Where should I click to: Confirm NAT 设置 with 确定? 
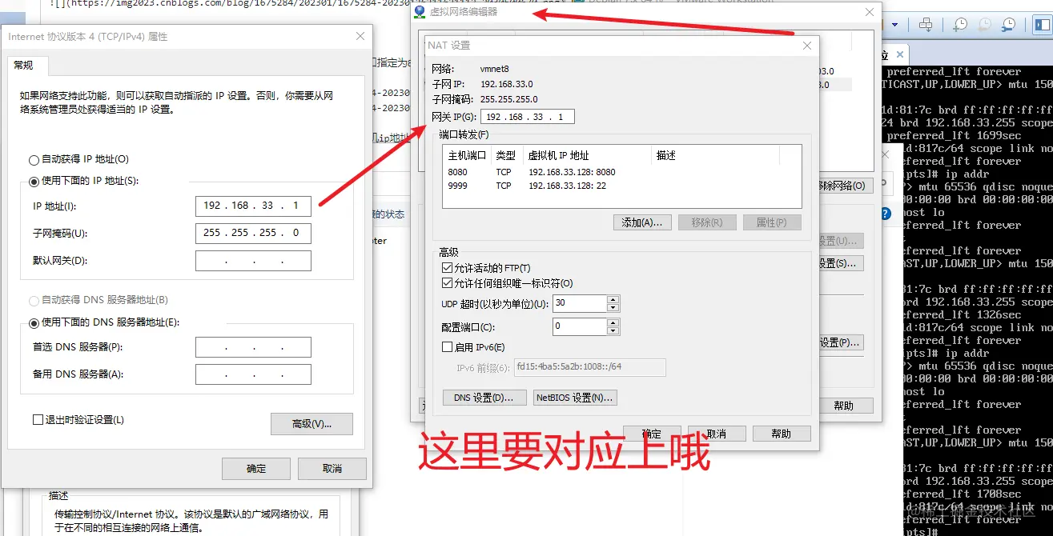coord(652,434)
